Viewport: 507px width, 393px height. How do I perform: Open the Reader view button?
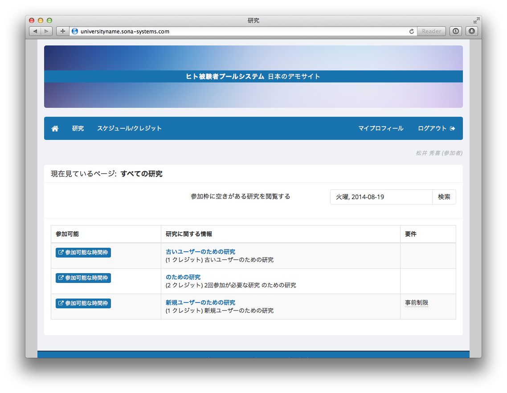click(x=431, y=31)
